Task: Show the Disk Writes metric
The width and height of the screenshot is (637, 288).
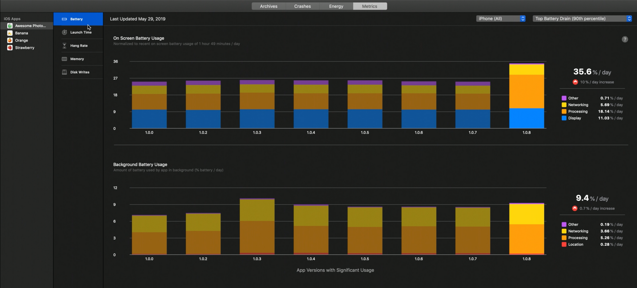Action: [78, 72]
